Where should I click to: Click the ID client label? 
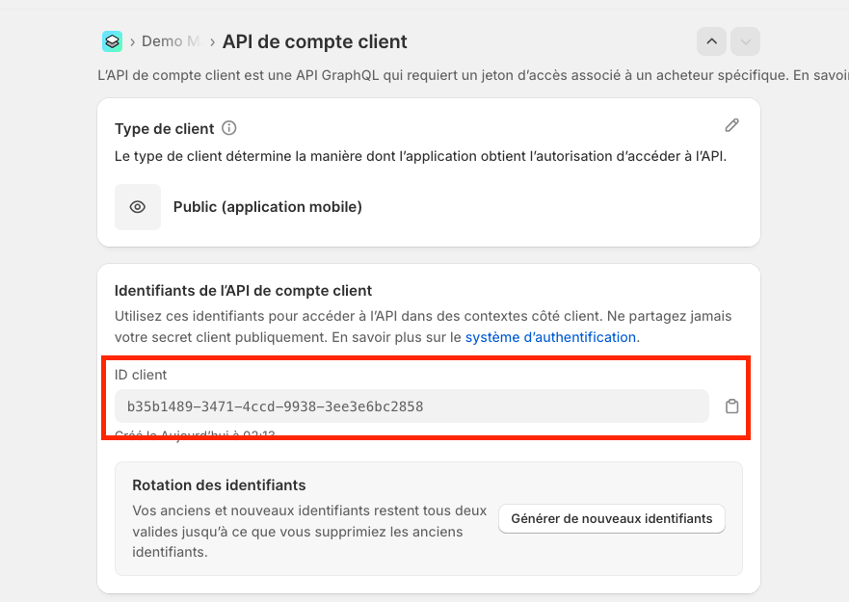(x=141, y=375)
